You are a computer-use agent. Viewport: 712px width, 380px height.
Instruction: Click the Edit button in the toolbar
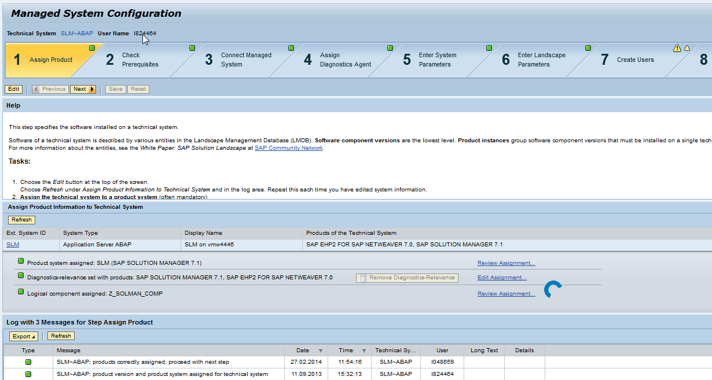pyautogui.click(x=14, y=89)
